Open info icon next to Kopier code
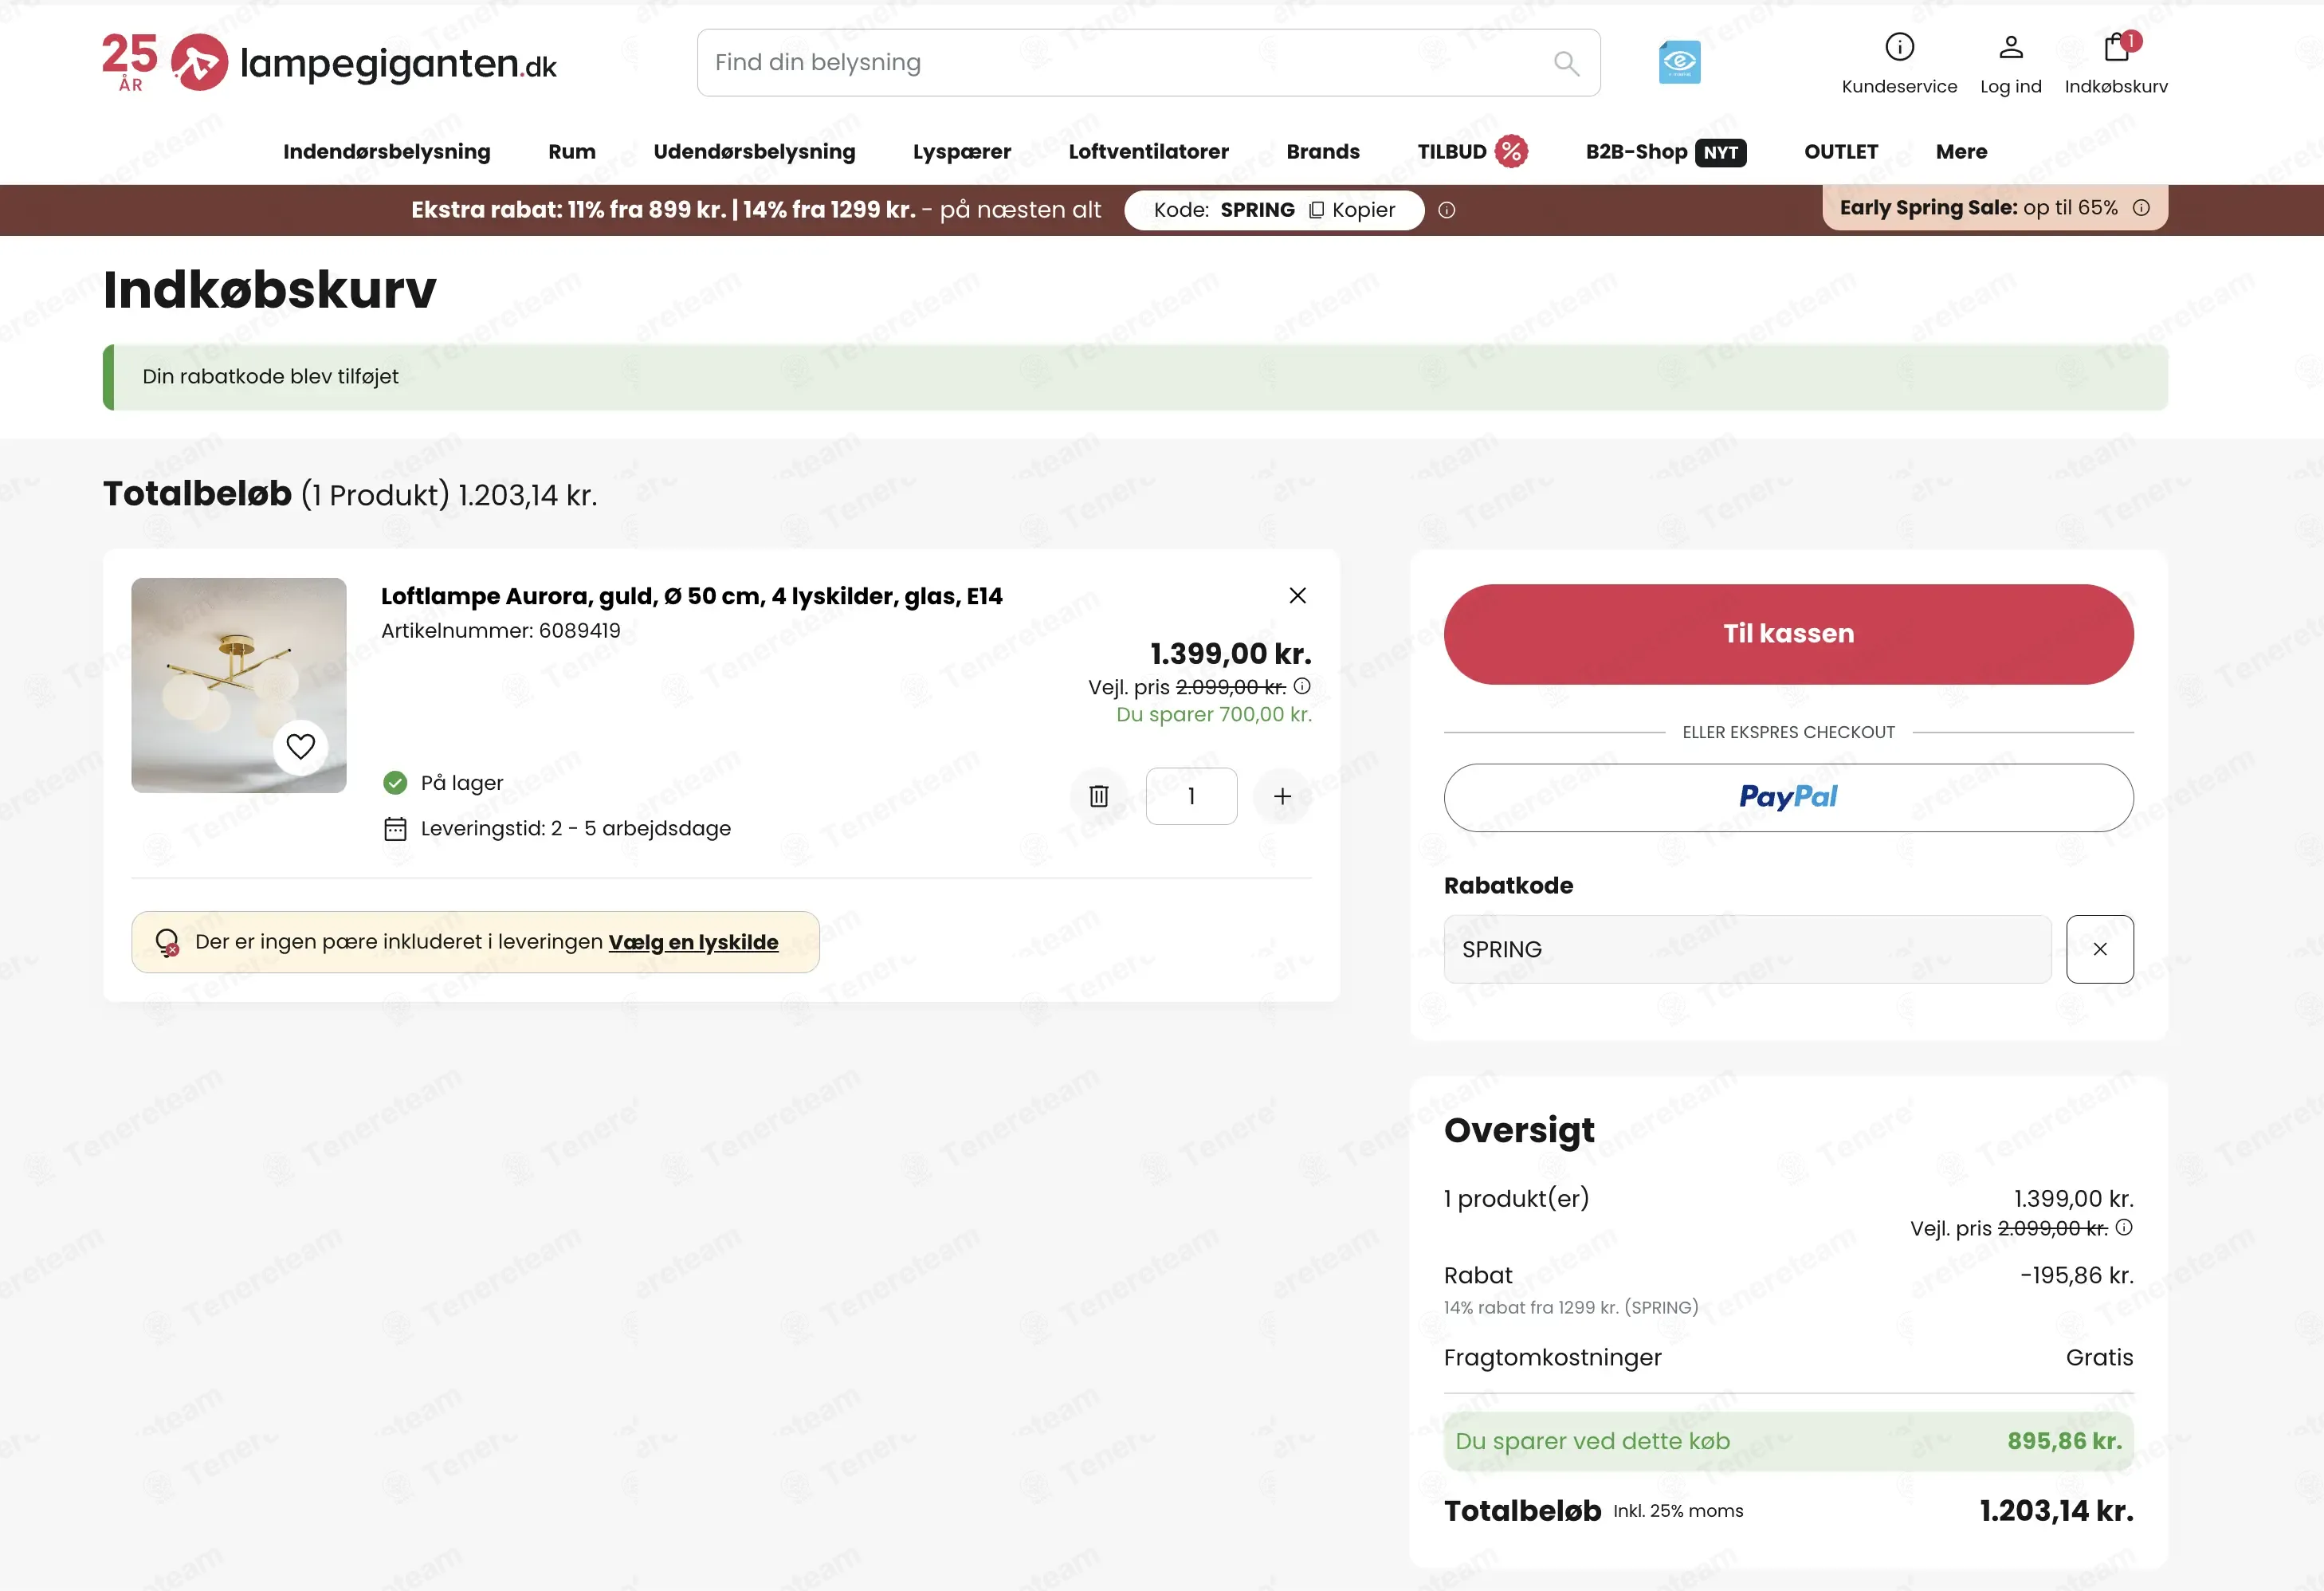The width and height of the screenshot is (2324, 1591). [x=1446, y=210]
